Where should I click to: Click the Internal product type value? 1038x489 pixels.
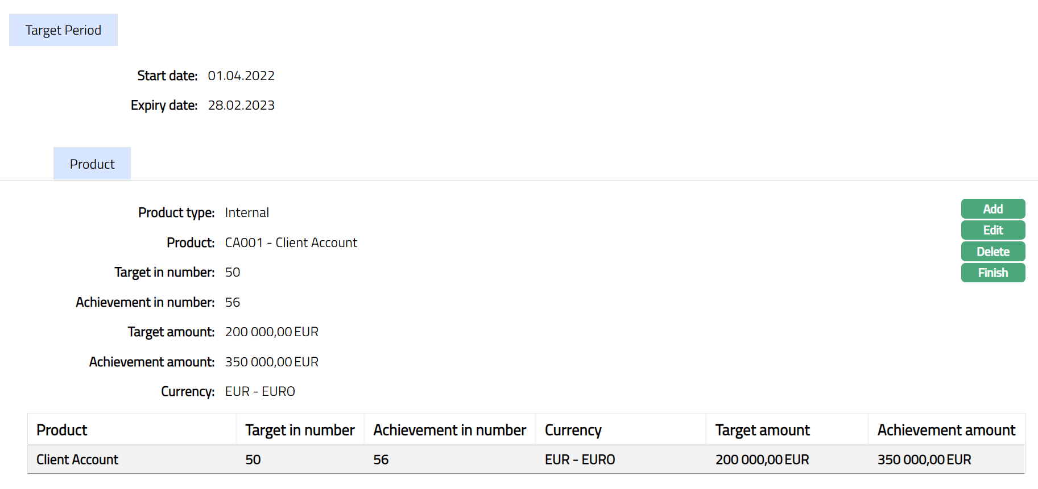tap(247, 212)
